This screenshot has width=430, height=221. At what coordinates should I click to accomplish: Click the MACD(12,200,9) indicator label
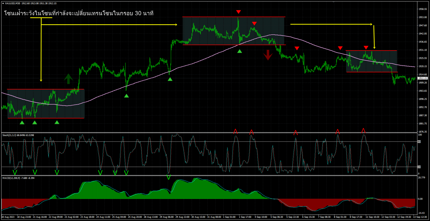click(x=19, y=178)
